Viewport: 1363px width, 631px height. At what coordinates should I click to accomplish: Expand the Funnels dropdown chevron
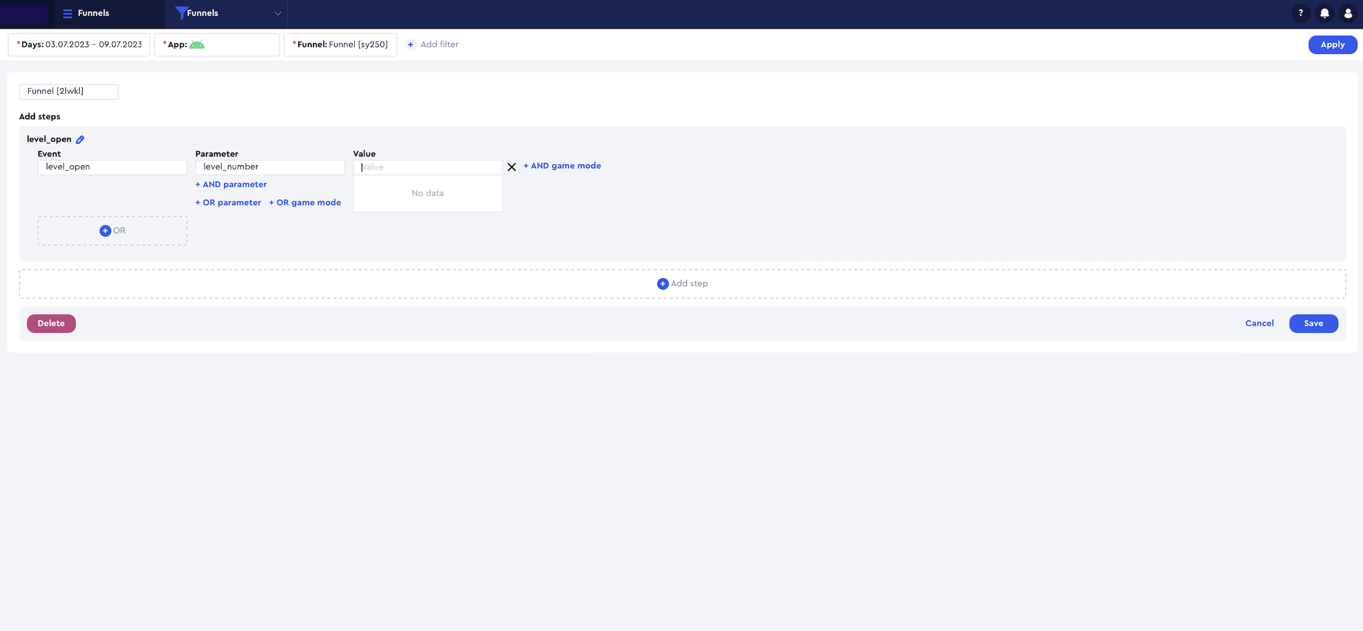pos(277,13)
